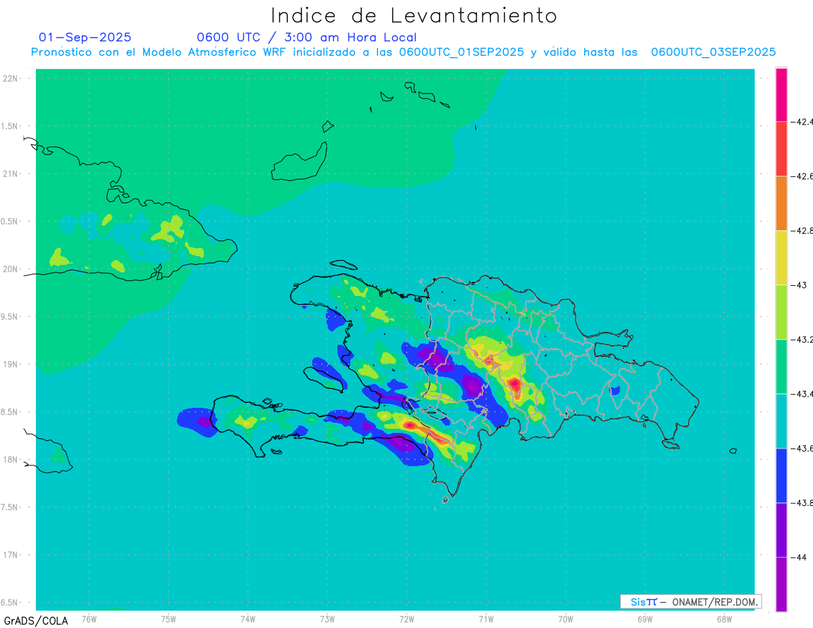Click the '-43.8' legend value

tap(802, 503)
